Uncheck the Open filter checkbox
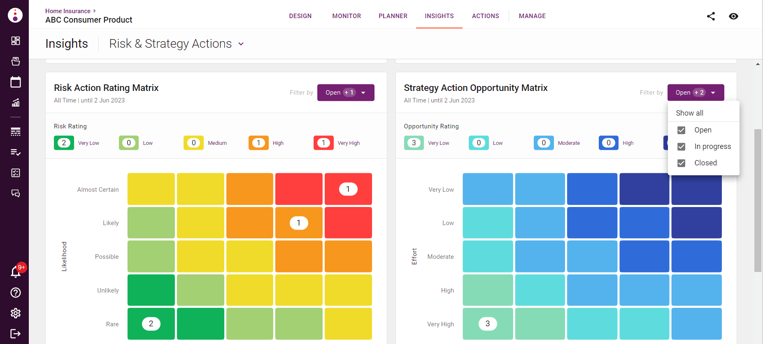The image size is (763, 344). (x=682, y=130)
